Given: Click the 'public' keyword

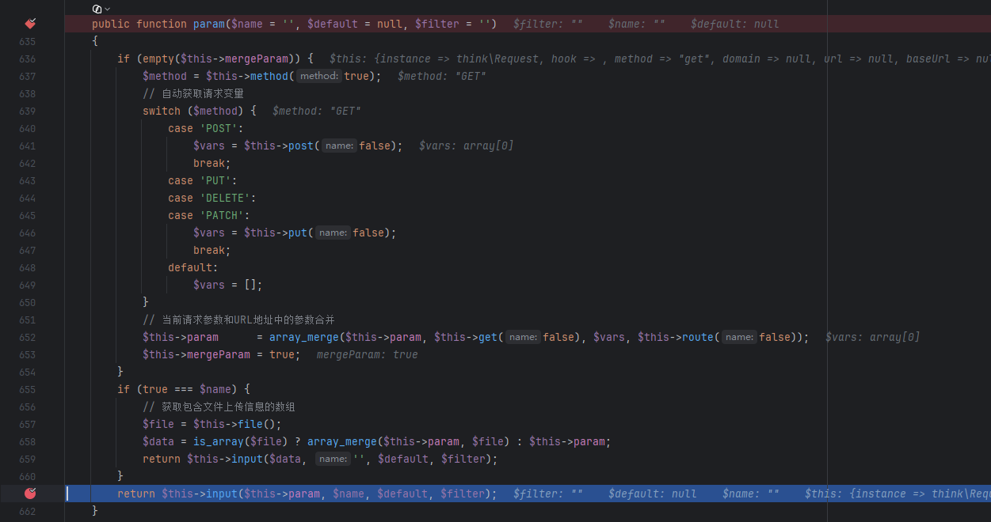Looking at the screenshot, I should [111, 24].
